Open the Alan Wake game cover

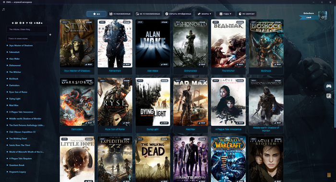(153, 44)
